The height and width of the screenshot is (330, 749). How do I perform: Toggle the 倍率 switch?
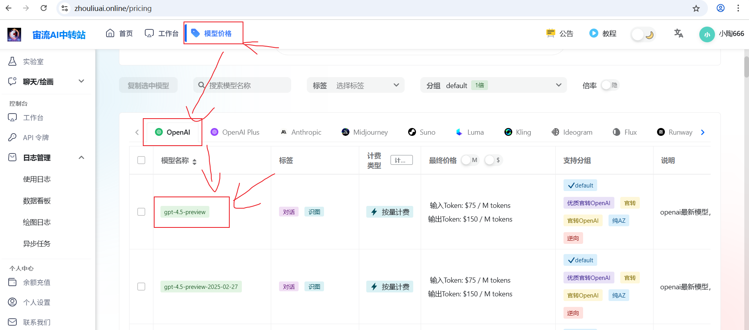(610, 85)
